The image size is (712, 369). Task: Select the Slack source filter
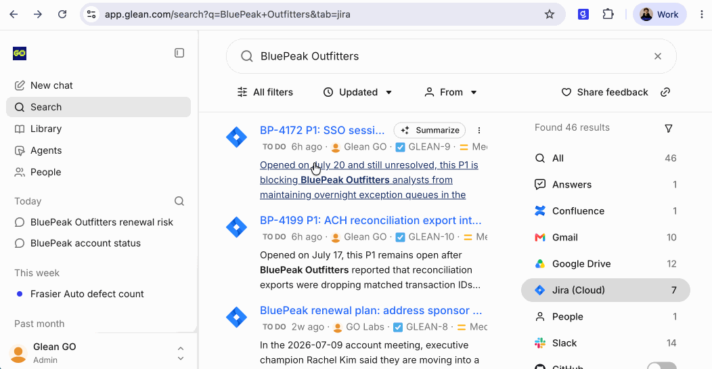[x=605, y=343]
